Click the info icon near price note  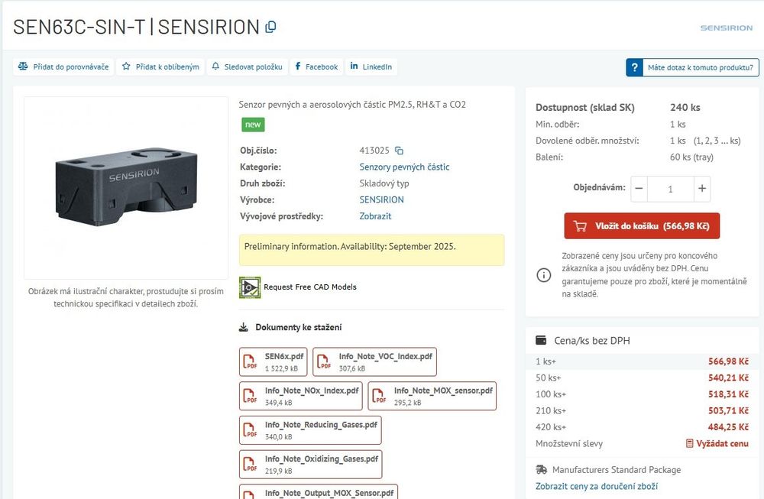(543, 275)
